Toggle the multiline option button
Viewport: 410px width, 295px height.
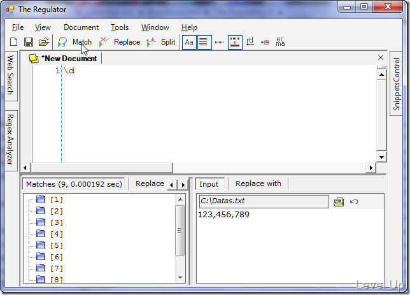(204, 42)
